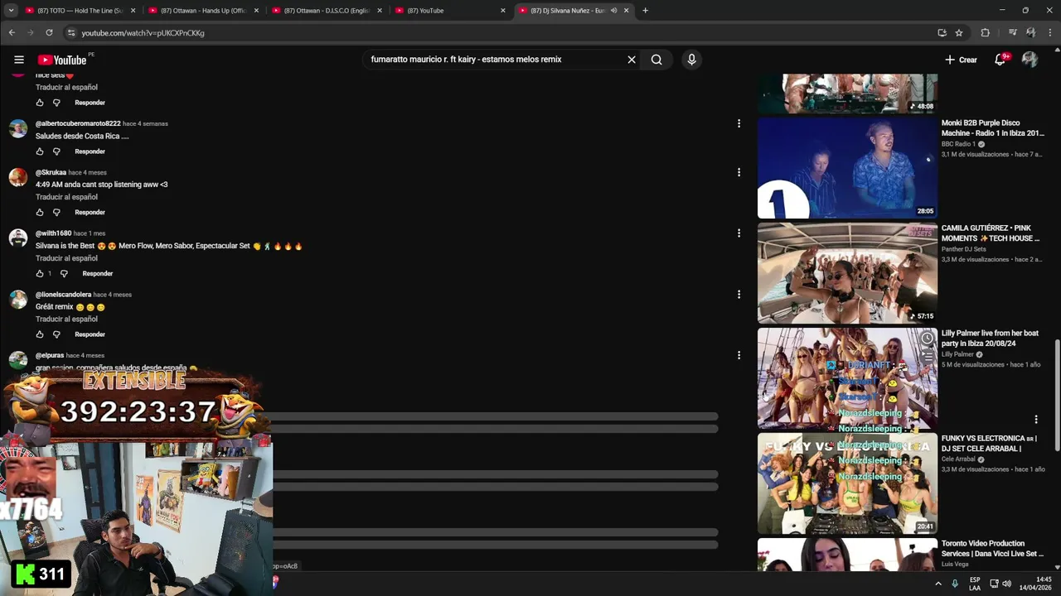This screenshot has width=1061, height=596.
Task: Reply to the @albertocuberomaroto8222 comment
Action: click(x=90, y=151)
